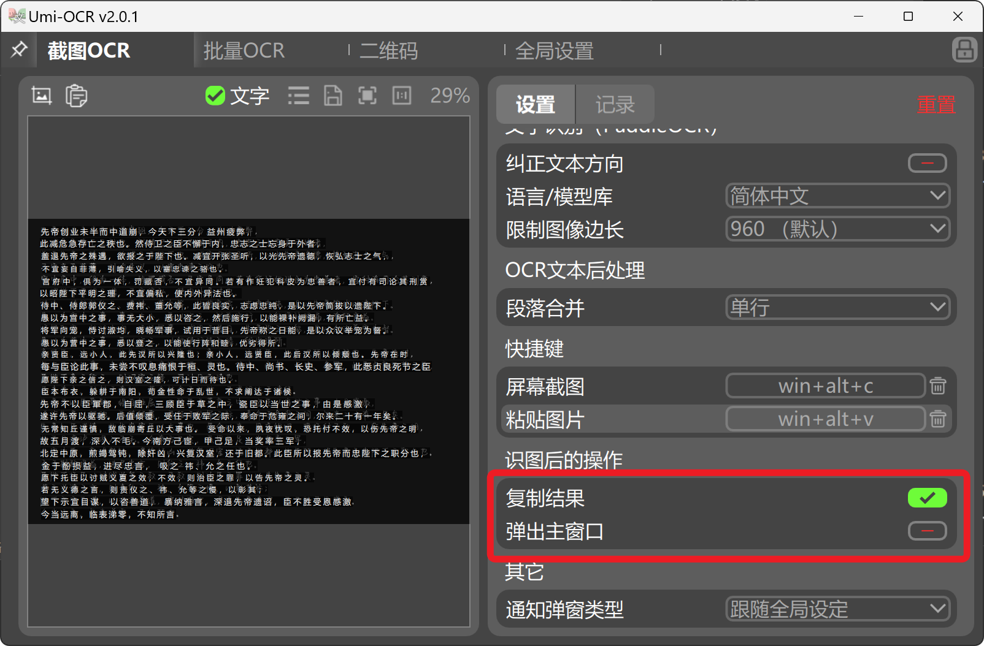The height and width of the screenshot is (646, 984).
Task: Click the fit-to-view icon in the preview toolbar
Action: [367, 96]
